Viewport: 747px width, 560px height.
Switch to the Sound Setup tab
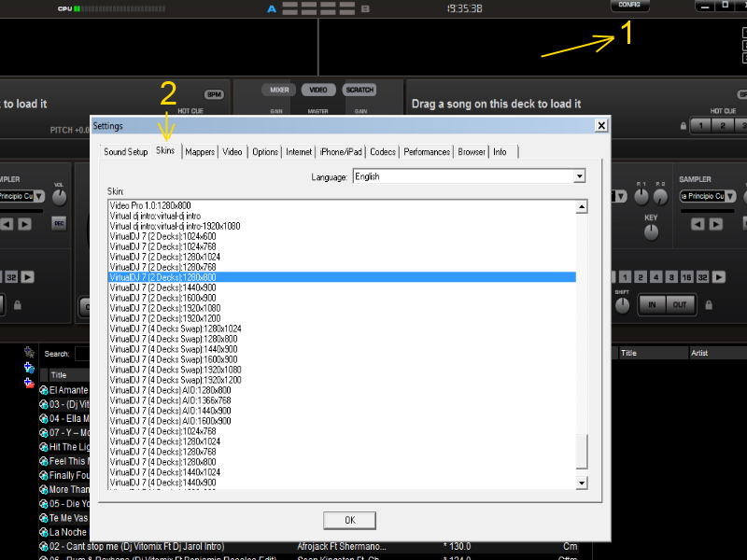tap(126, 152)
